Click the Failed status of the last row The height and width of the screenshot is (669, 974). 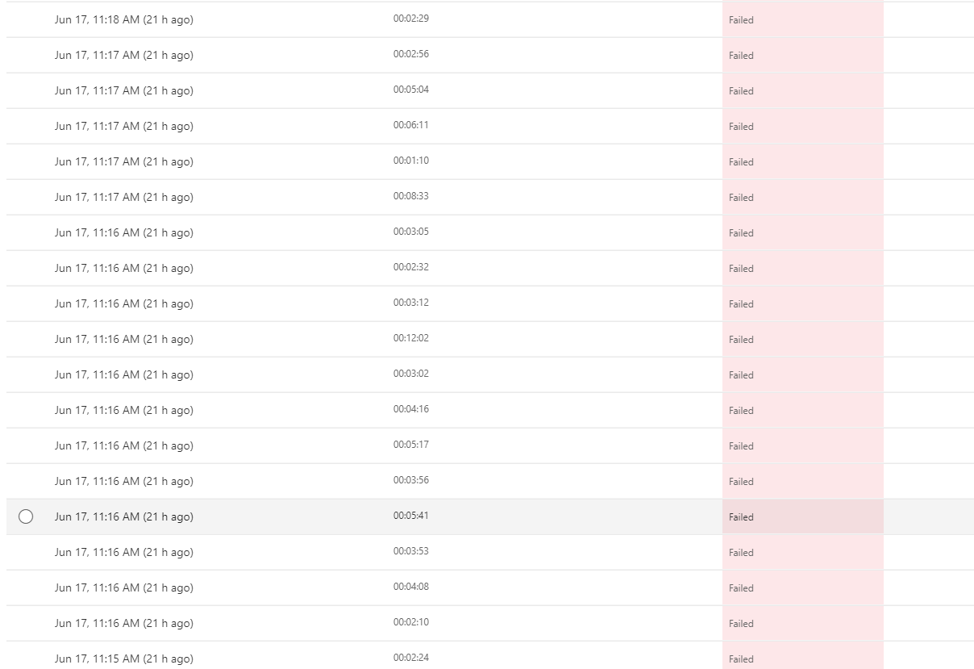coord(740,659)
